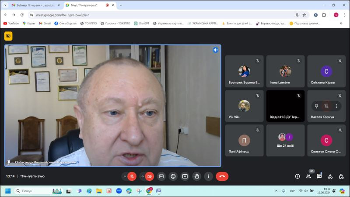Image resolution: width=350 pixels, height=197 pixels.
Task: Open Word from the taskbar
Action: (x=159, y=191)
